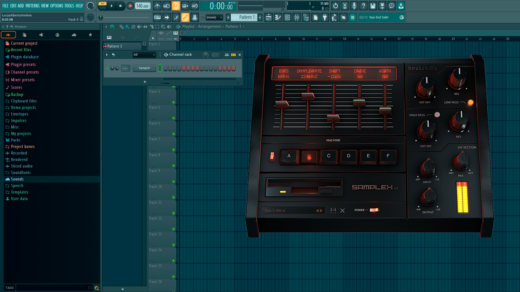Toggle the Samplex POWER switch
This screenshot has height=292, width=520.
[x=374, y=210]
